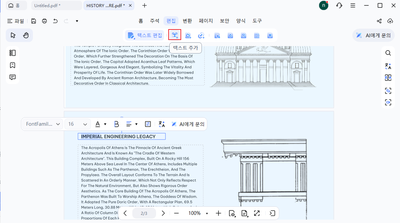Image resolution: width=400 pixels, height=223 pixels.
Task: Click the translate icon in the right sidebar
Action: pos(388,66)
